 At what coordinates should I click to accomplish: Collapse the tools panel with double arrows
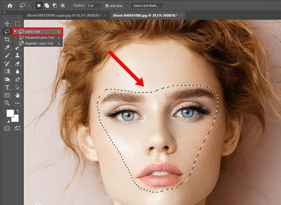point(4,13)
